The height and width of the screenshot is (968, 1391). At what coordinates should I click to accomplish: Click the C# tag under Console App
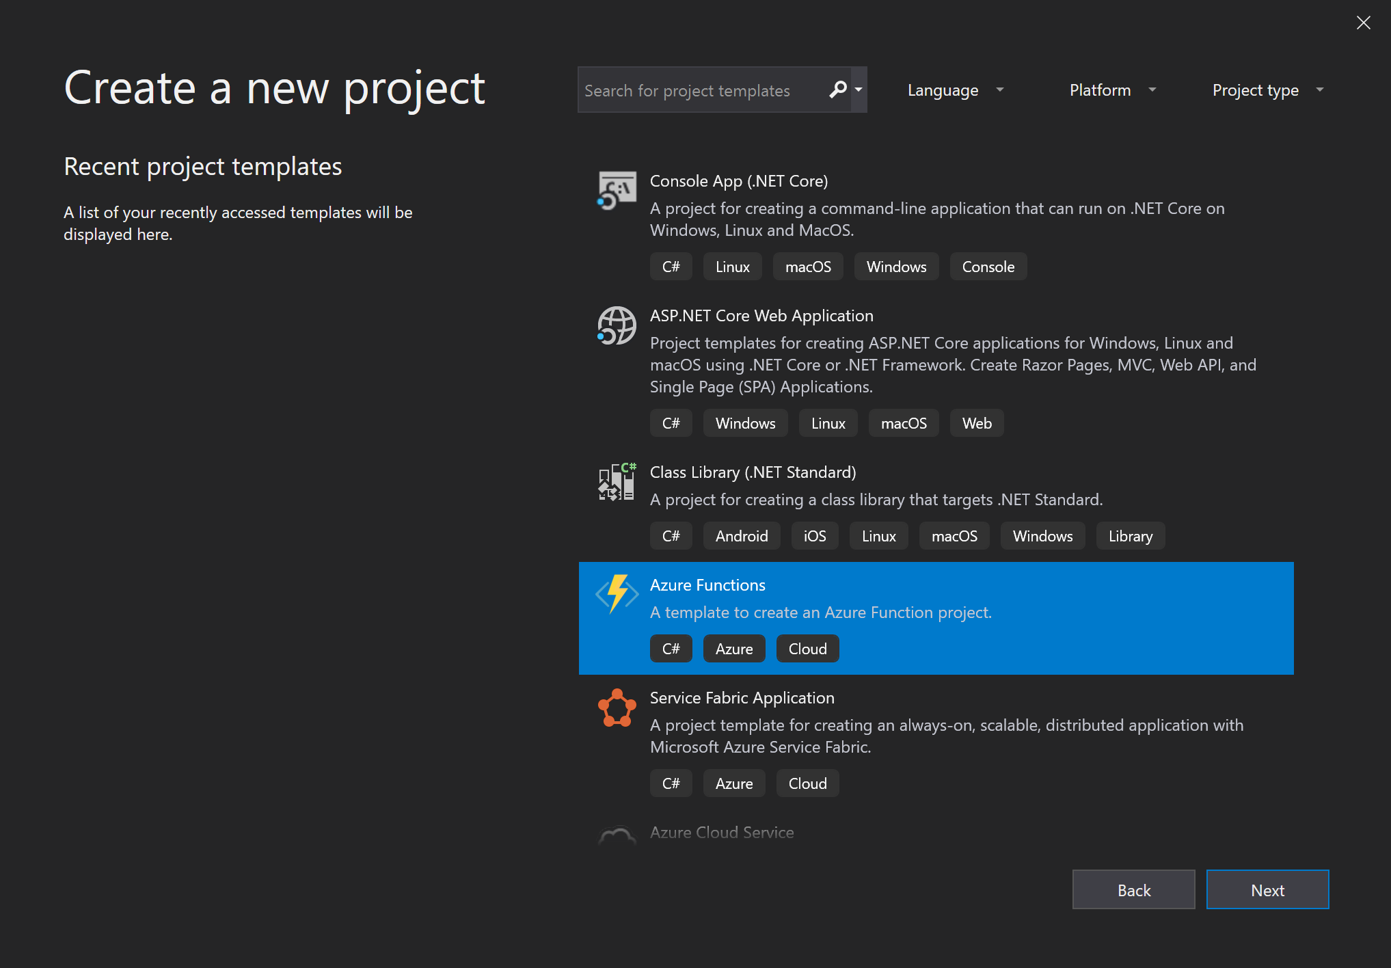click(671, 267)
